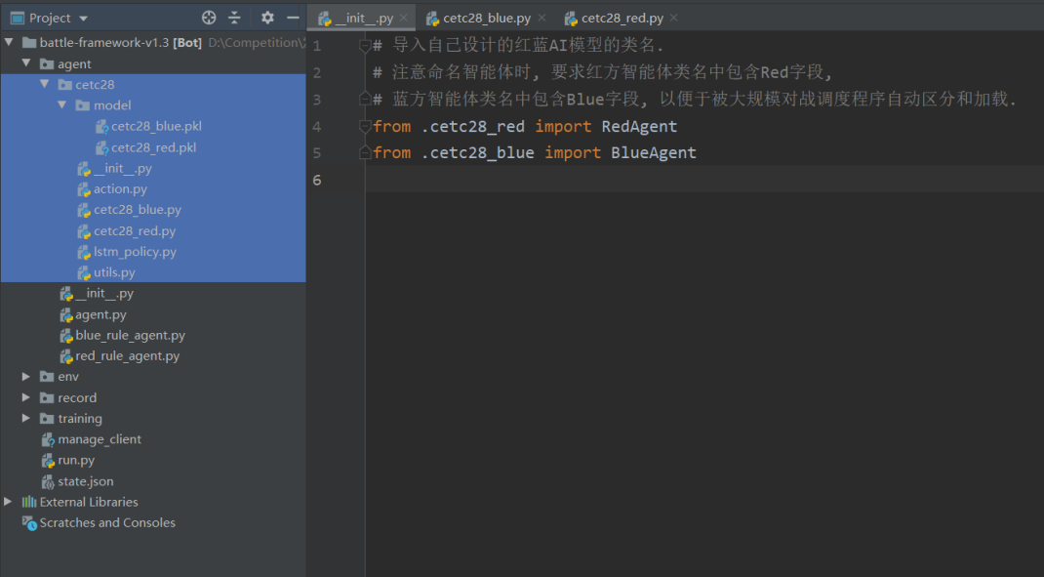This screenshot has width=1044, height=577.
Task: Click fold end marker at line 3
Action: [x=365, y=100]
